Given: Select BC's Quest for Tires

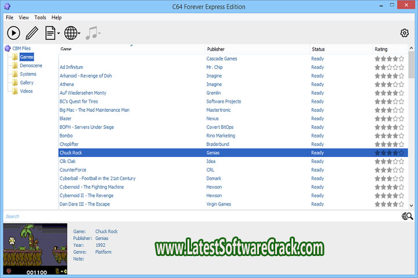Looking at the screenshot, I should pos(233,101).
